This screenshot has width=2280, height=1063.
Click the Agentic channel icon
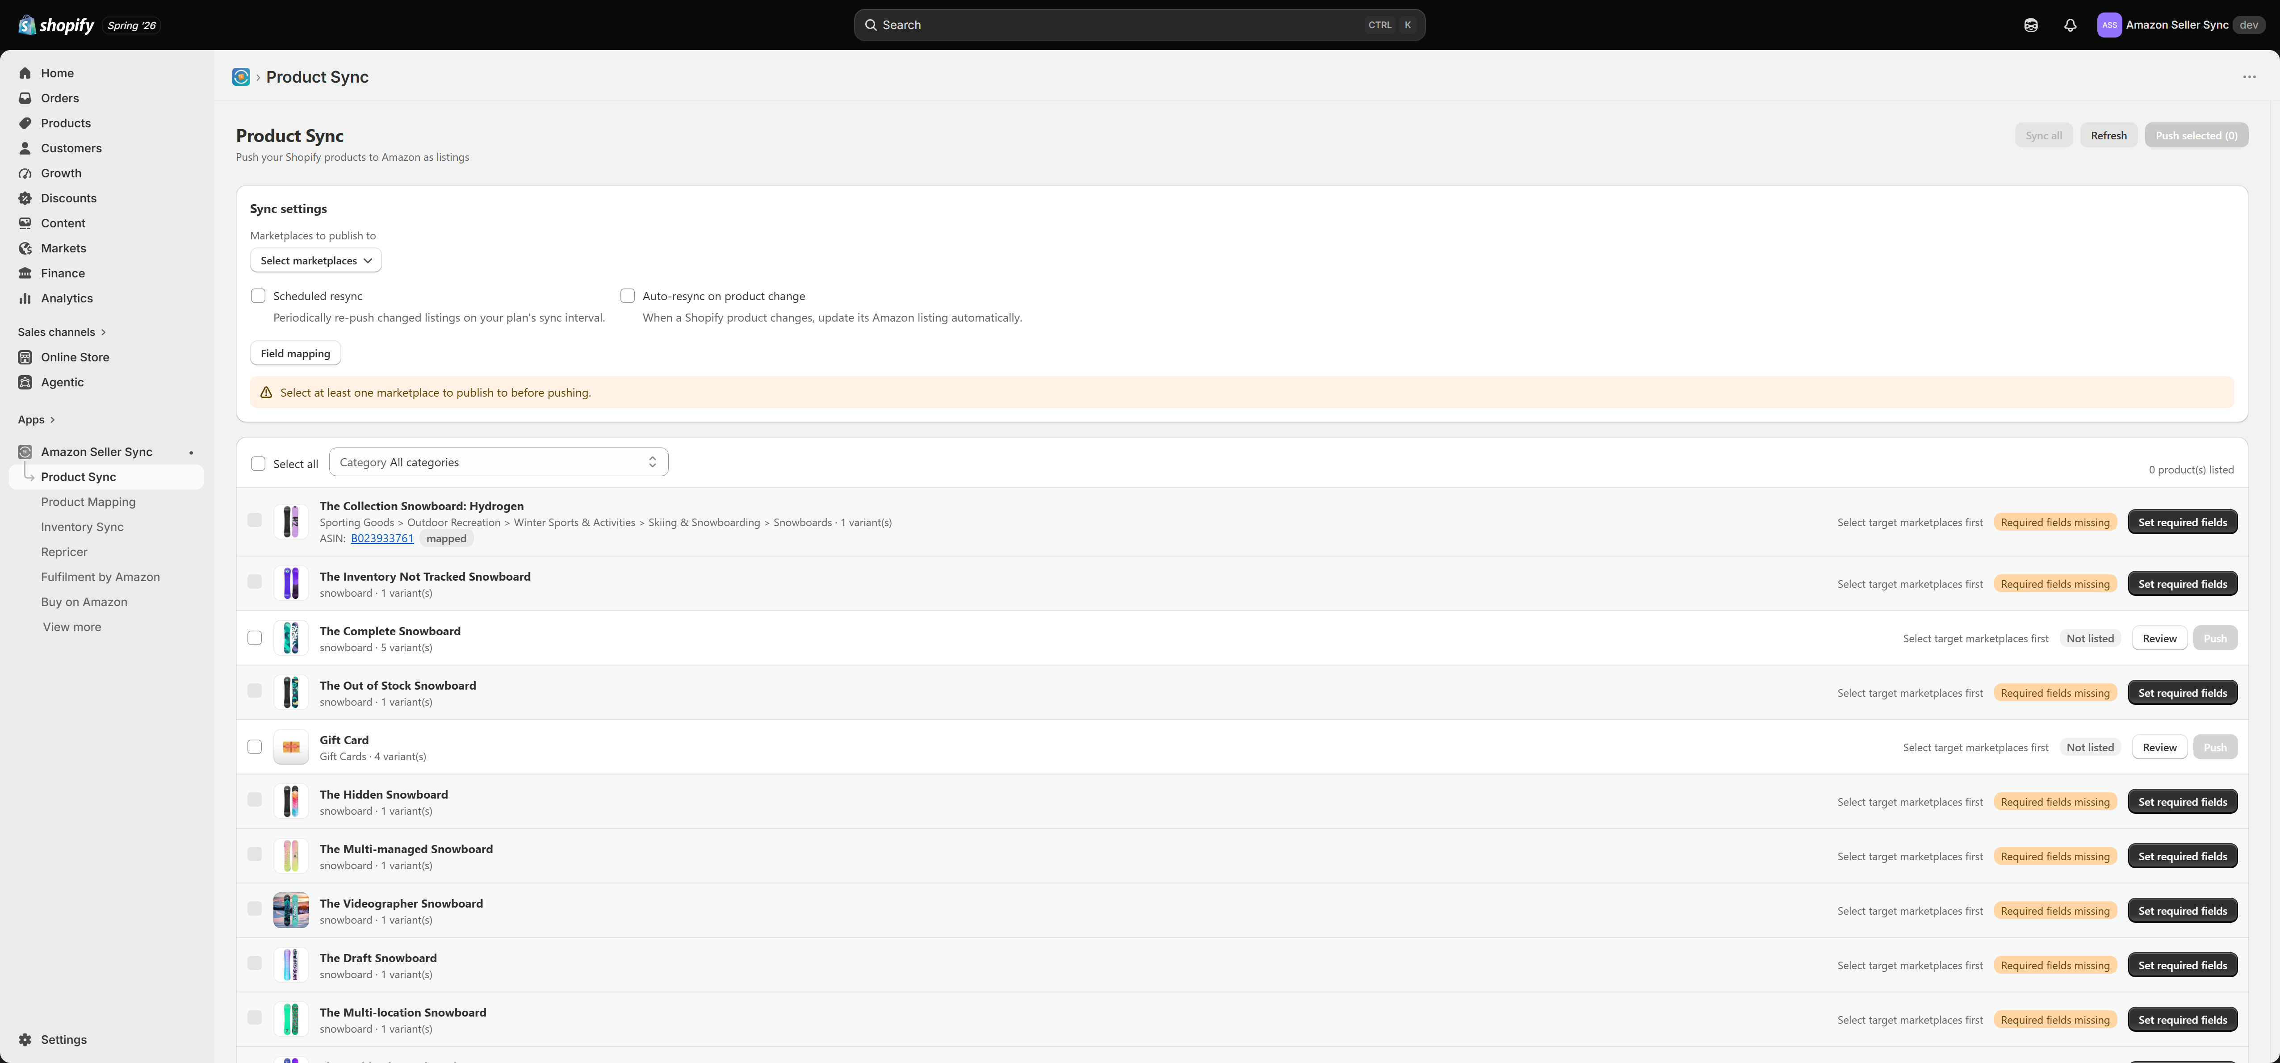[25, 382]
